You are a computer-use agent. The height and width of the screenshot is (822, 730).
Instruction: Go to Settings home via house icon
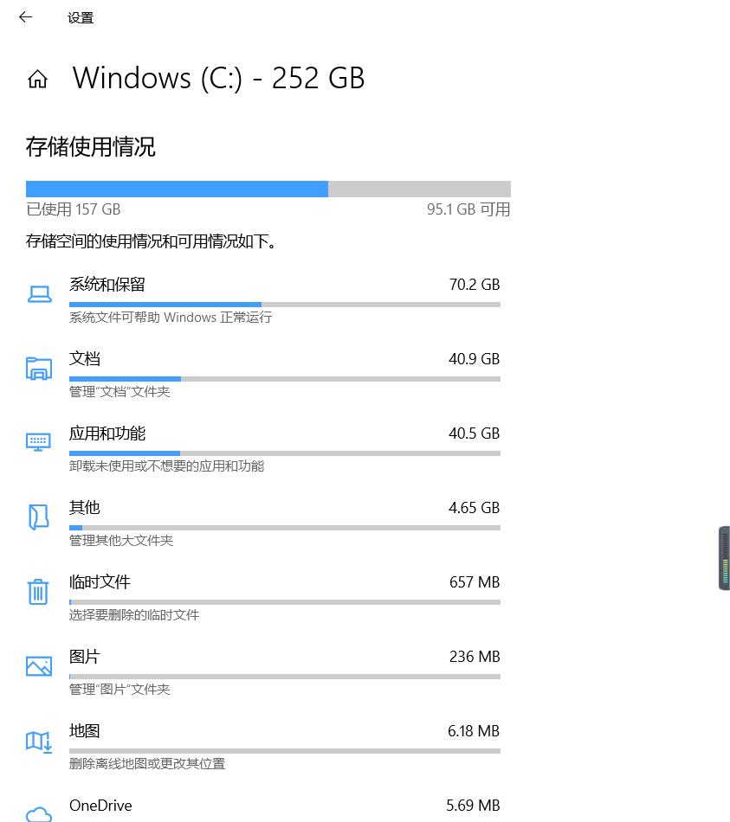pos(37,80)
